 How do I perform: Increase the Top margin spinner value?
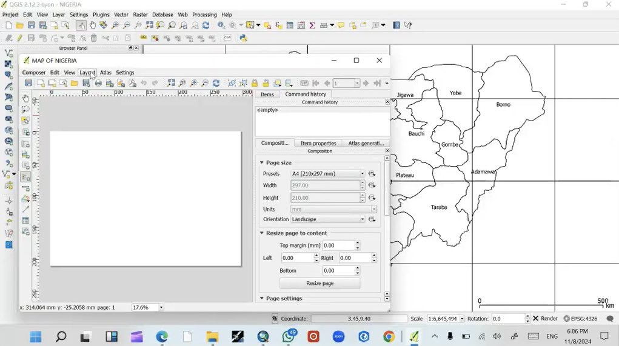point(357,243)
